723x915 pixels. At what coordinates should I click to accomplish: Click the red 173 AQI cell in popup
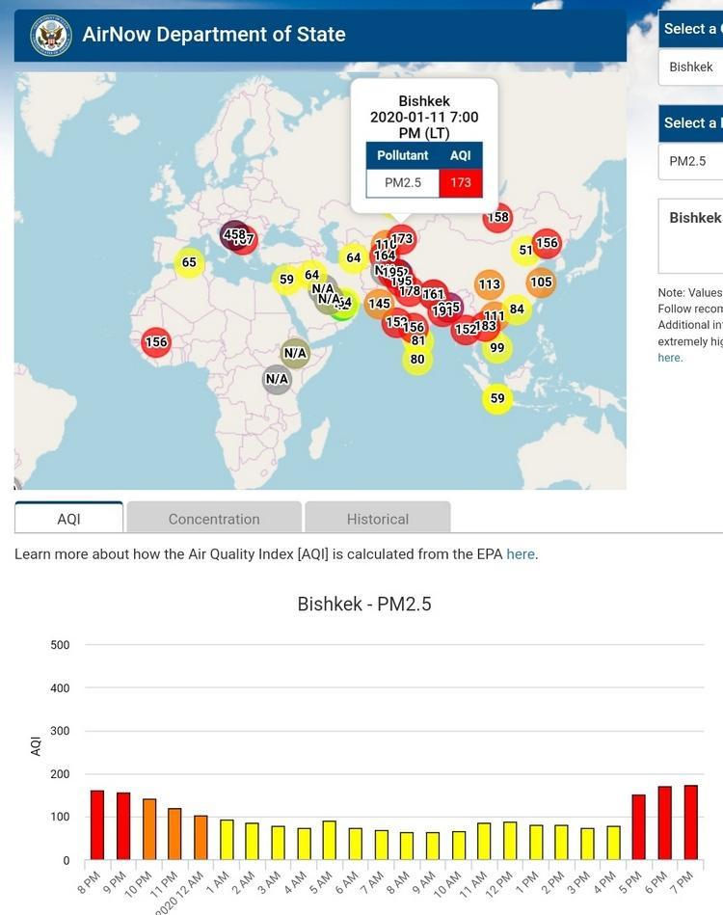pos(460,182)
